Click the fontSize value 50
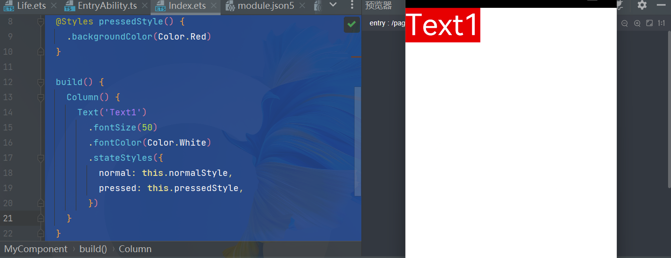The height and width of the screenshot is (258, 671). pyautogui.click(x=147, y=128)
